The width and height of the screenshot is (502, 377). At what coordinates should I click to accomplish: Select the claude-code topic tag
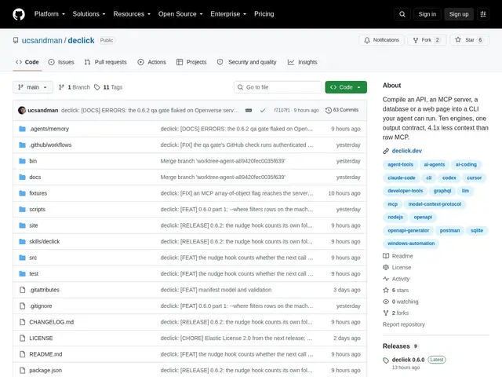coord(401,178)
